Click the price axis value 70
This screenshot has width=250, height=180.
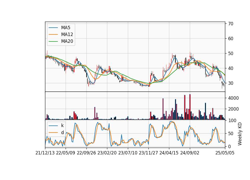[230, 24]
